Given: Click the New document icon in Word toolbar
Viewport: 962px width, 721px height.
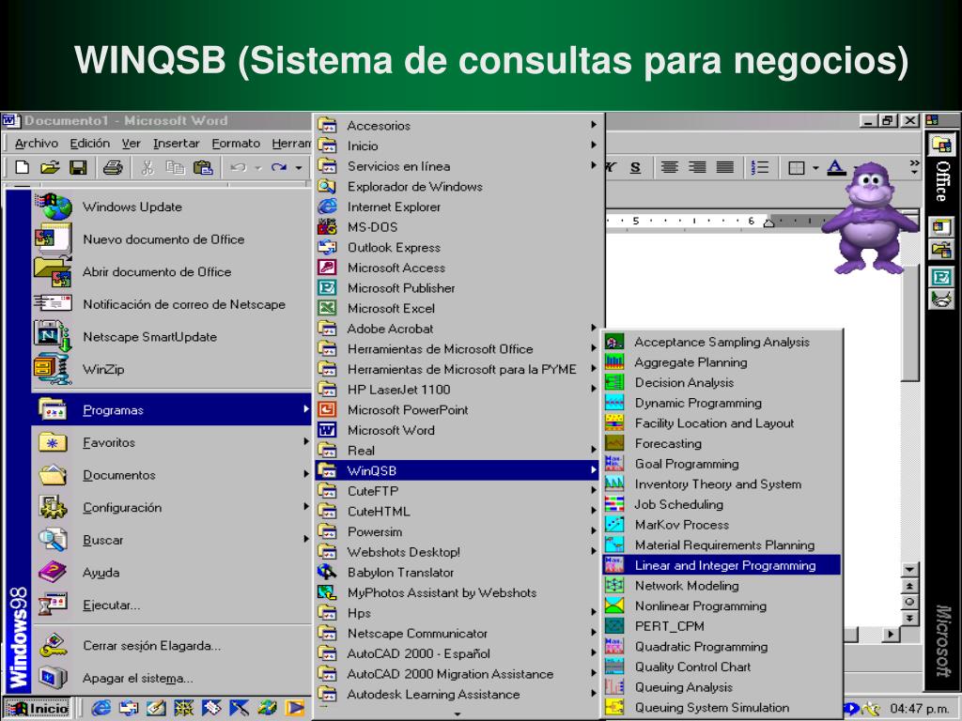Looking at the screenshot, I should point(23,167).
